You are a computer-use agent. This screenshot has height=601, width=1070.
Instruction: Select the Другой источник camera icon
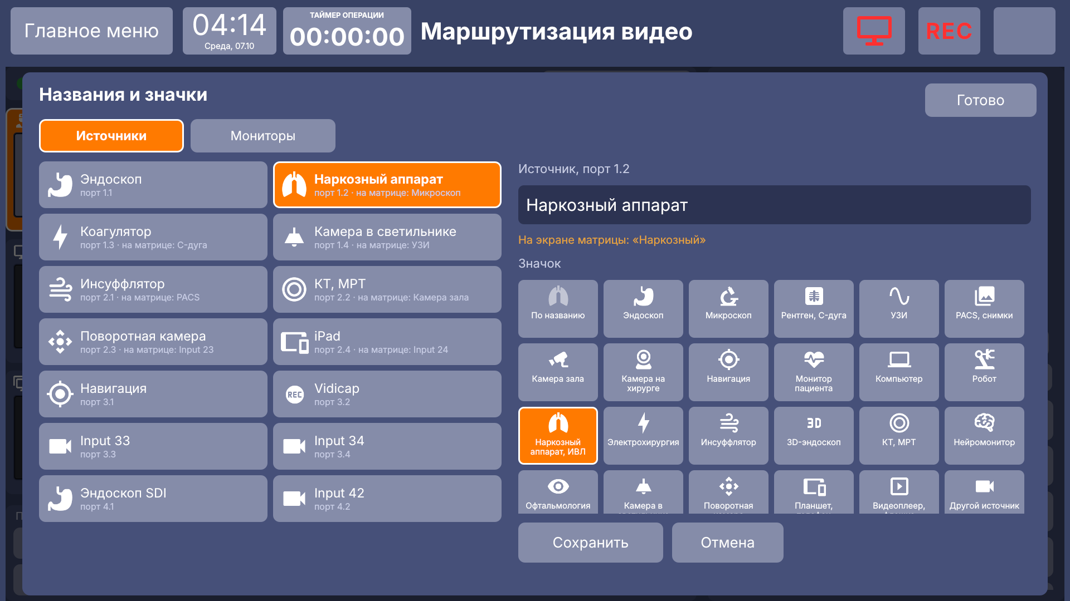(x=984, y=492)
